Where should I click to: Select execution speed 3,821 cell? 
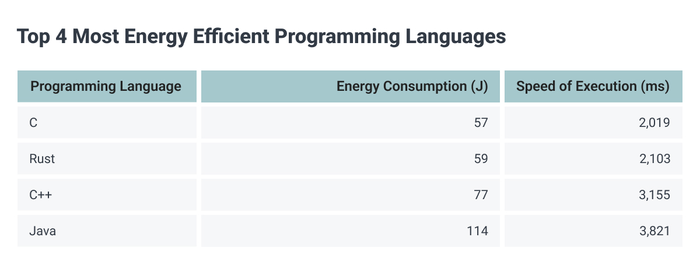(593, 231)
